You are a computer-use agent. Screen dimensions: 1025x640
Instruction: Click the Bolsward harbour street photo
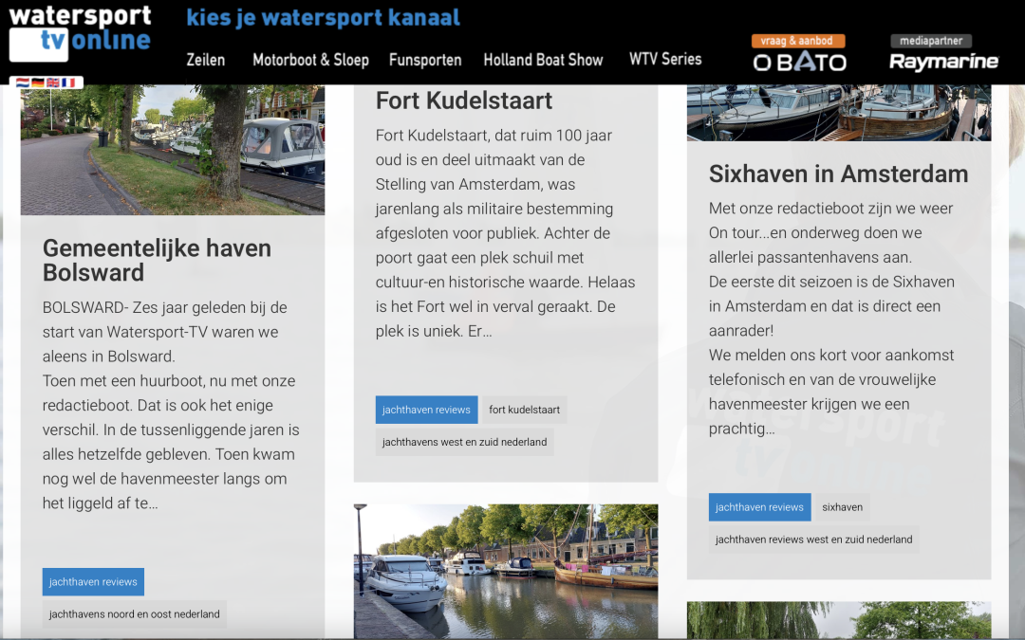click(x=173, y=150)
